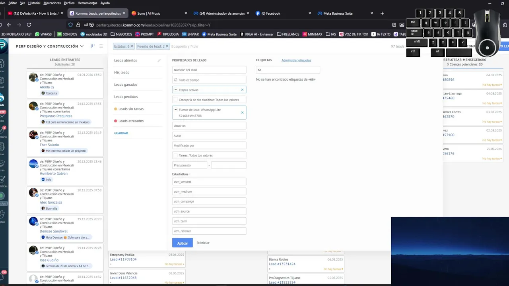Click the Presupuesto minimum field

pos(190,165)
